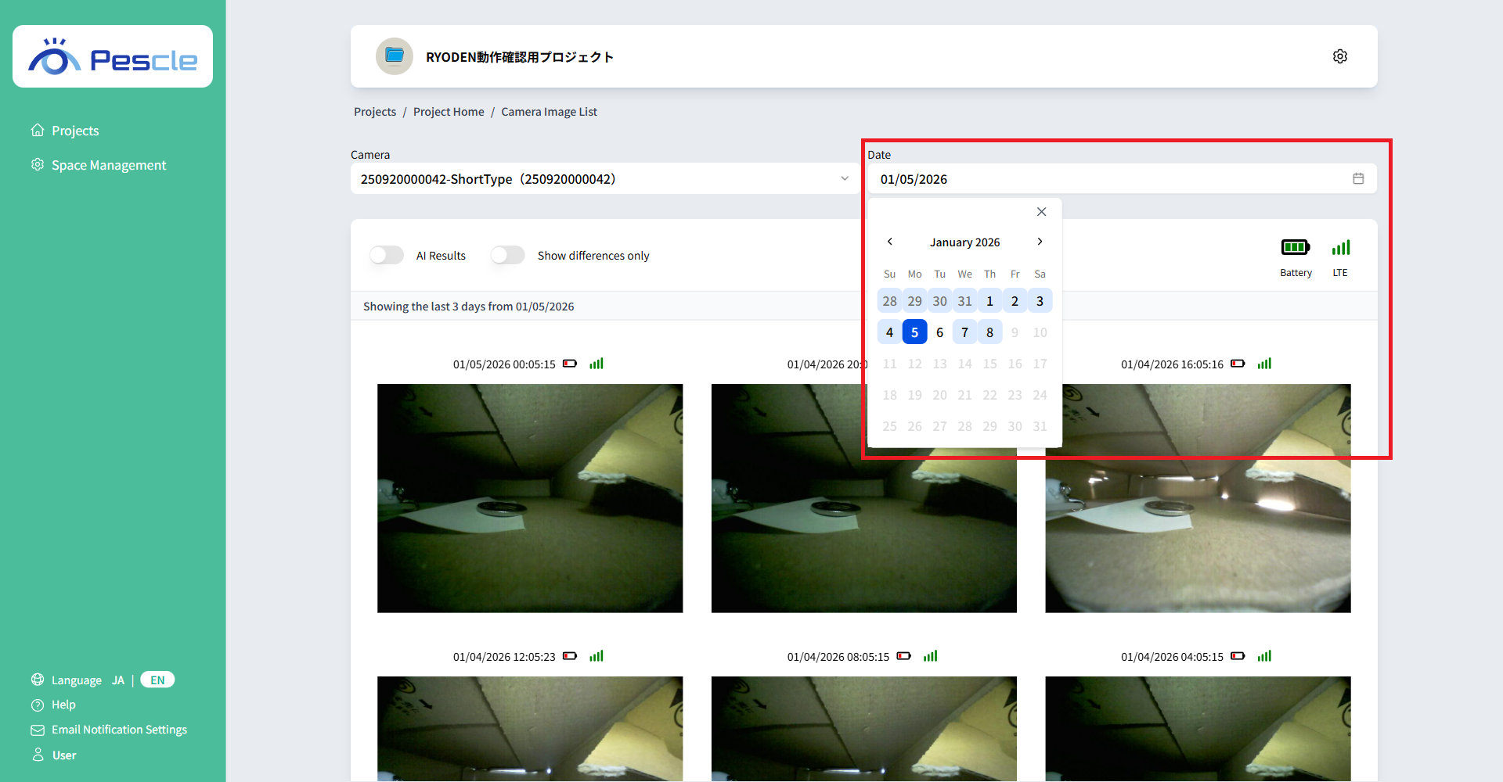Switch language to JA

[117, 680]
